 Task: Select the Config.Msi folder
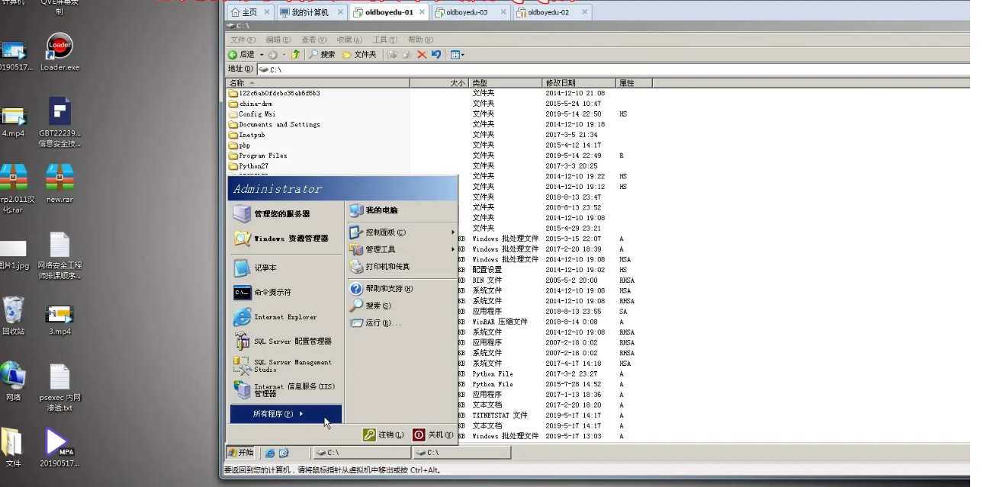point(252,114)
